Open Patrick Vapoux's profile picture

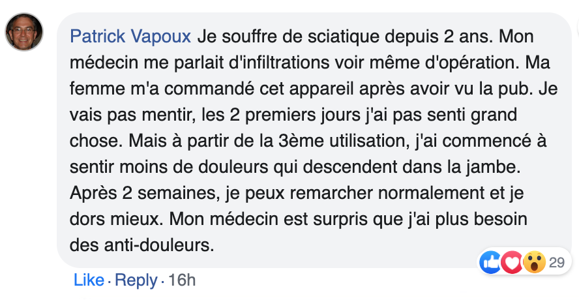coord(25,33)
